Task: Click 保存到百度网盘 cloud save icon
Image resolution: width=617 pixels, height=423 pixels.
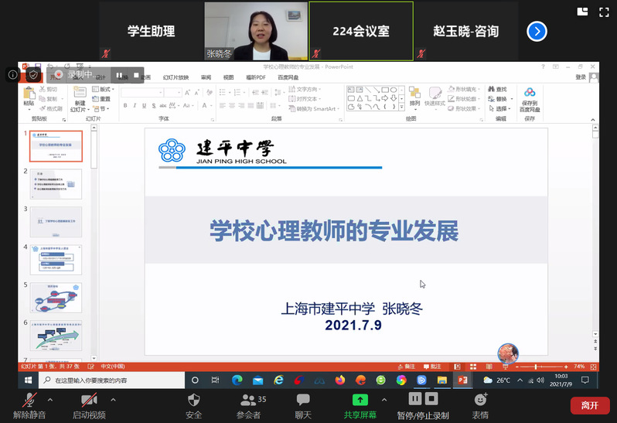Action: pyautogui.click(x=530, y=100)
